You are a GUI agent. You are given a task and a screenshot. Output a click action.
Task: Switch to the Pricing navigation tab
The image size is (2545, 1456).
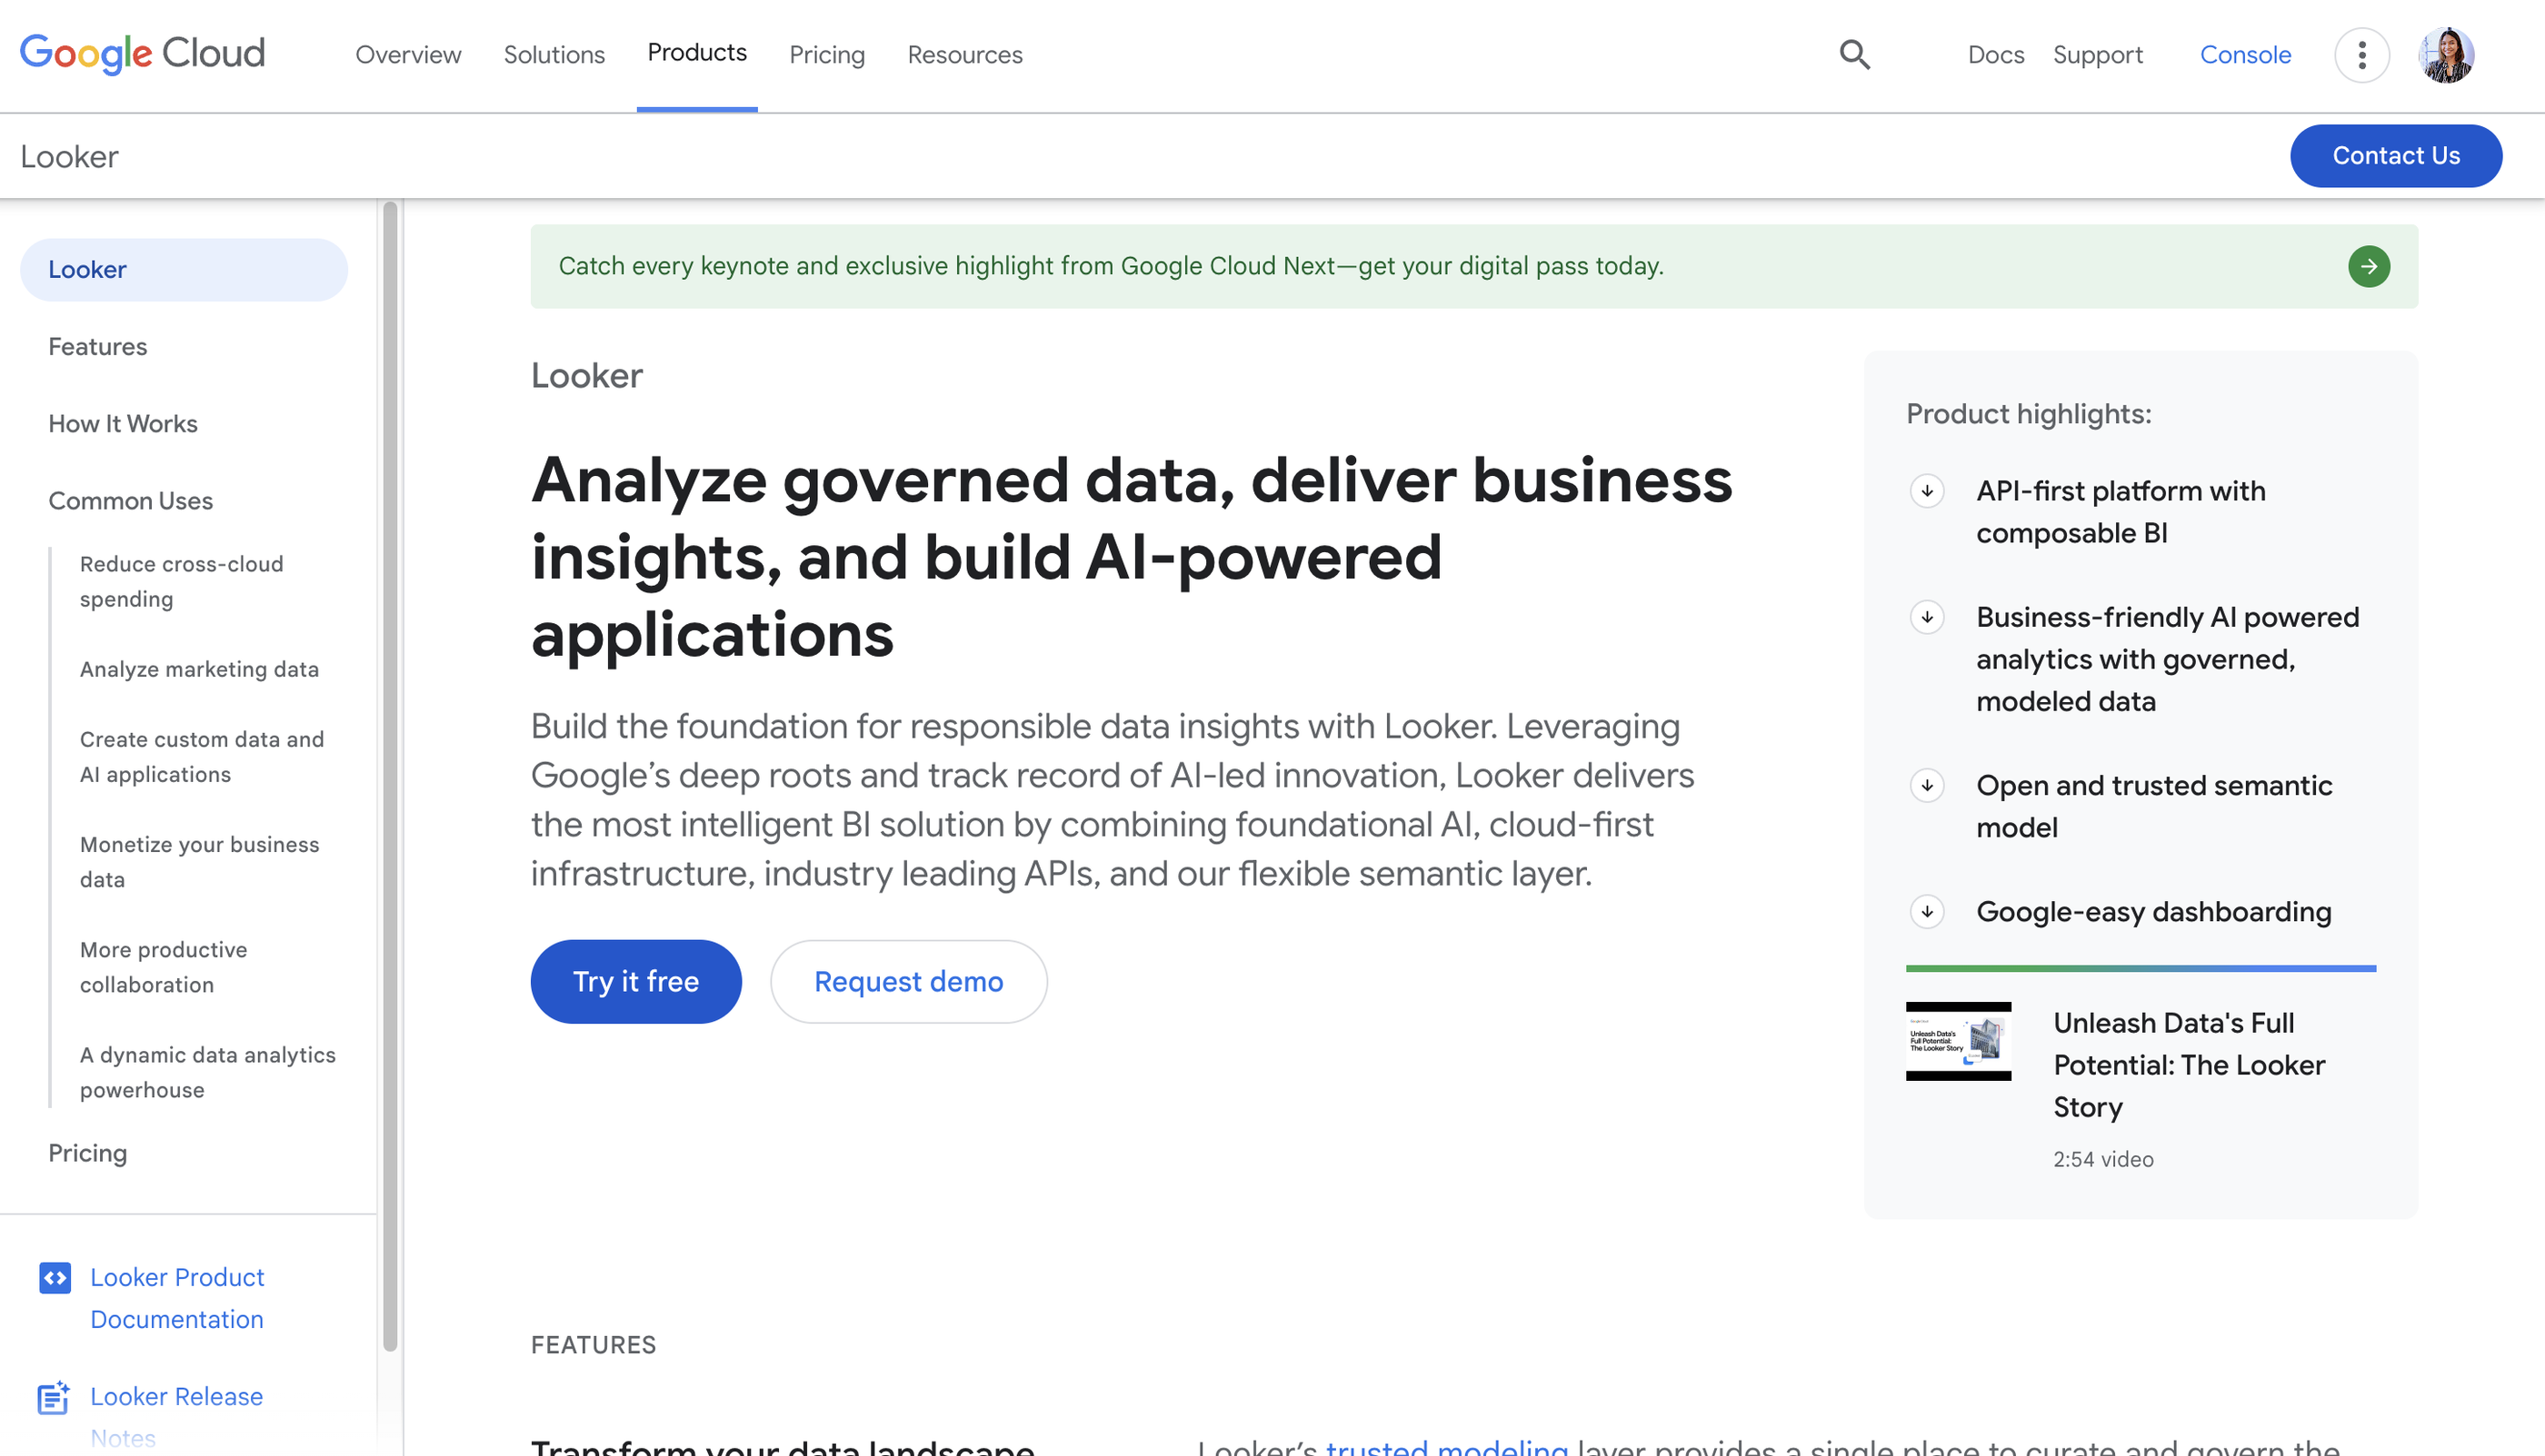click(827, 55)
